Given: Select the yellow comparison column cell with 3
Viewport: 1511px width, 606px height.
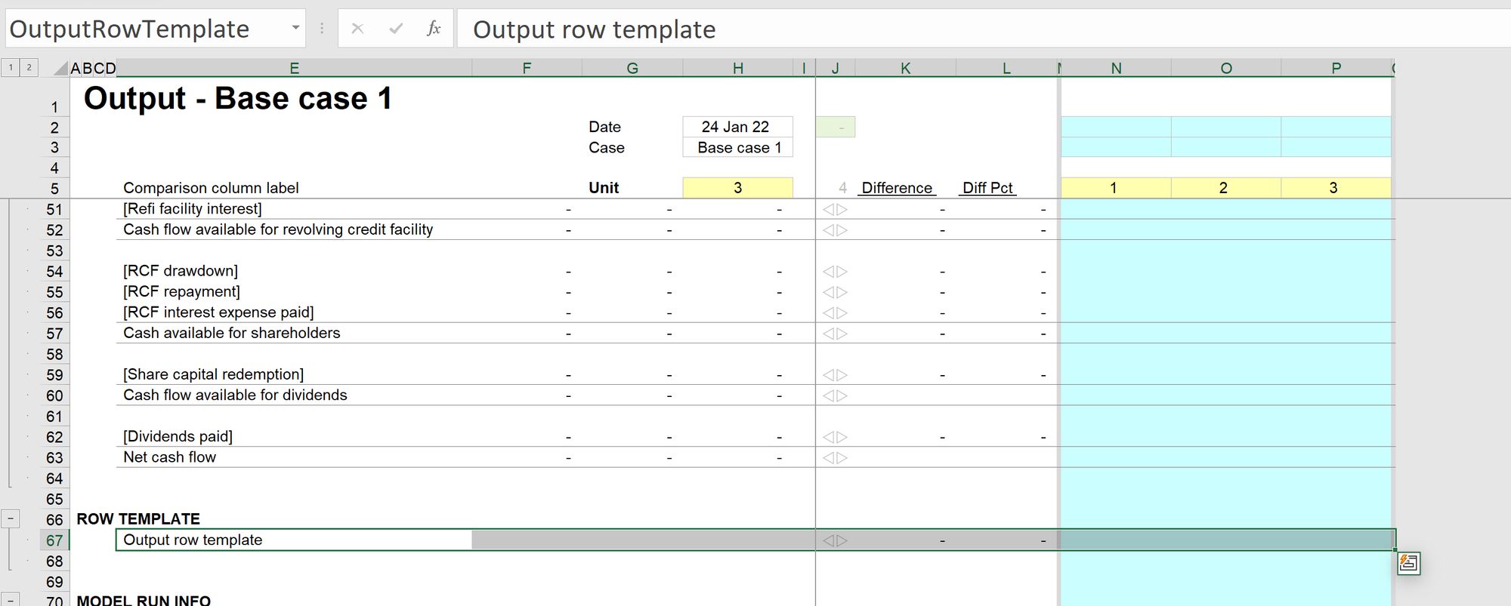Looking at the screenshot, I should click(737, 188).
